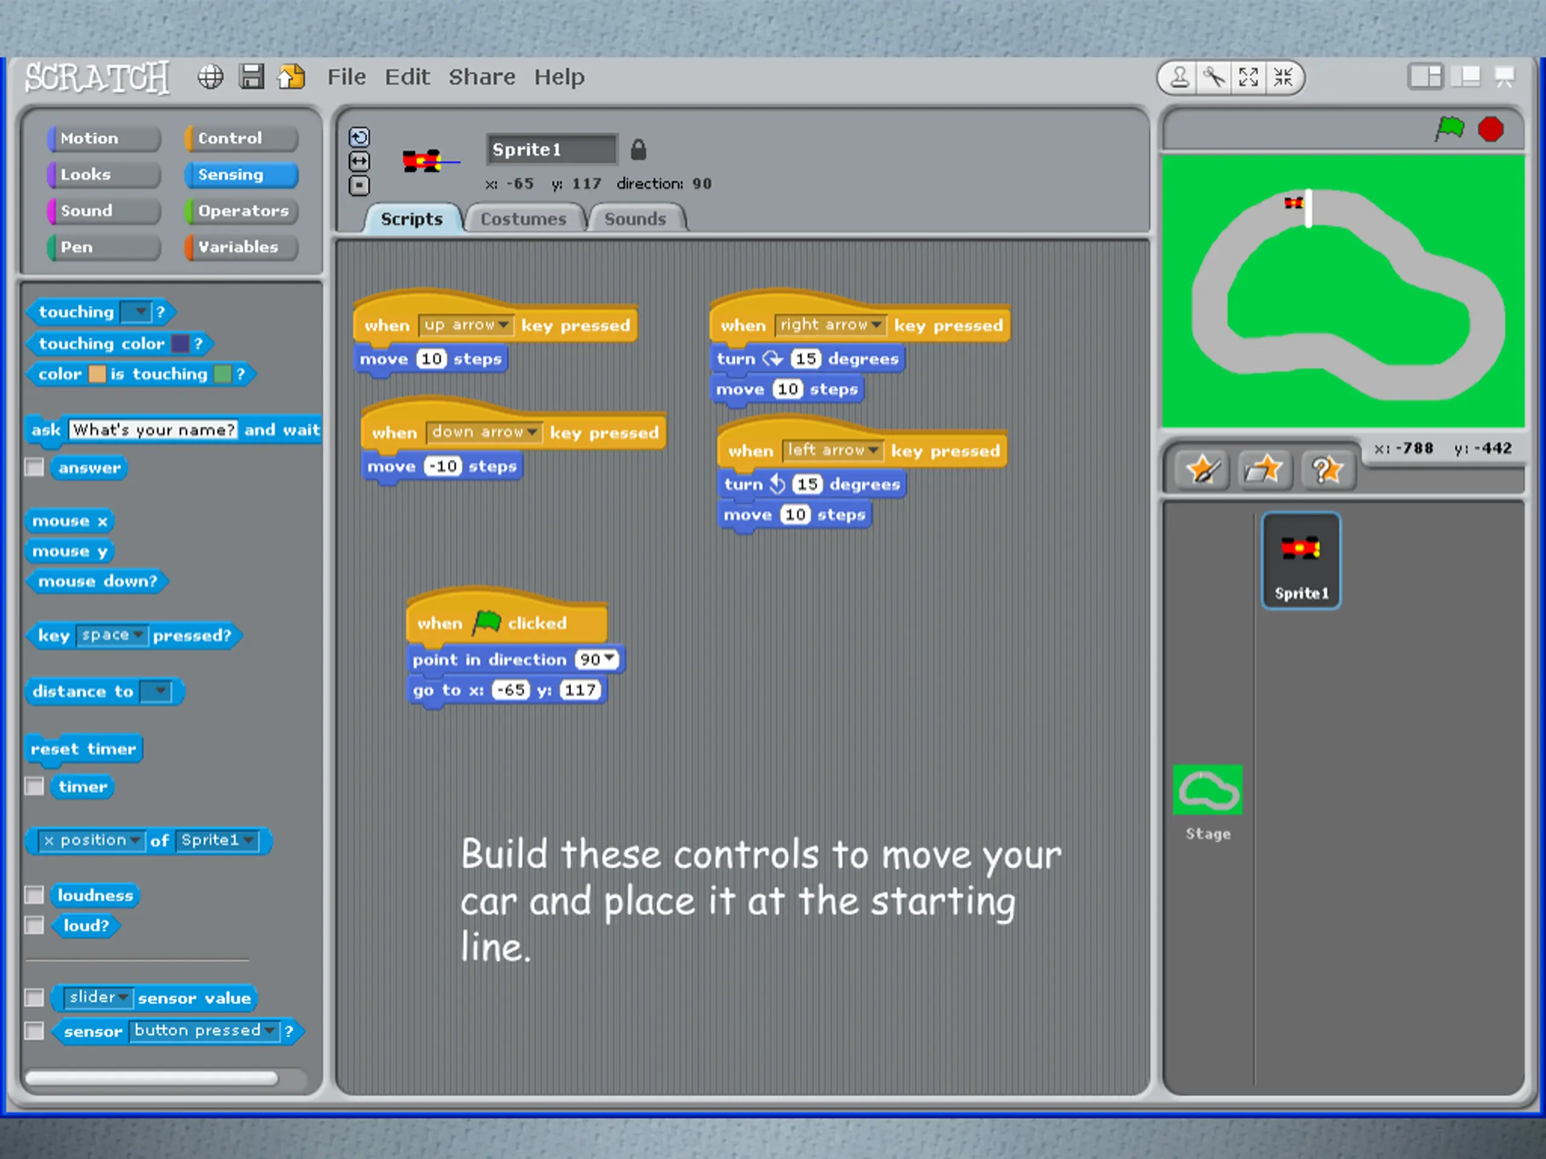Switch to the Costumes tab
Viewport: 1546px width, 1159px height.
click(x=523, y=219)
